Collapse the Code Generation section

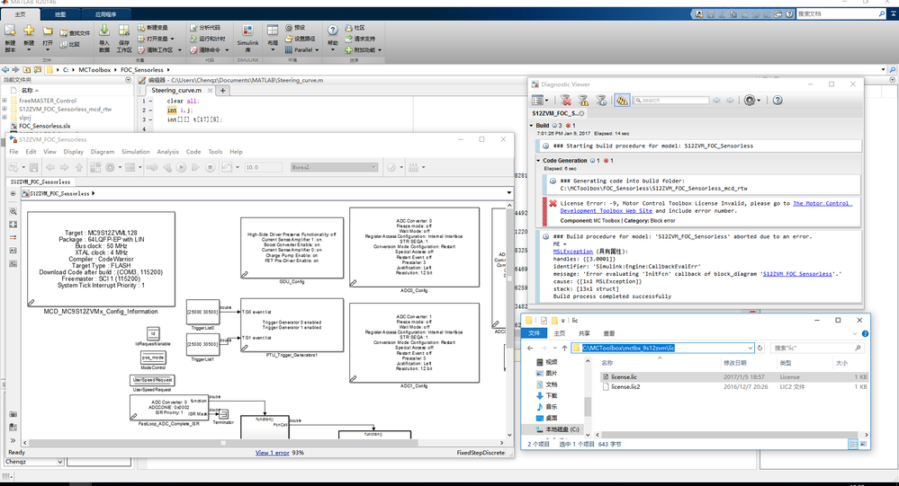538,161
